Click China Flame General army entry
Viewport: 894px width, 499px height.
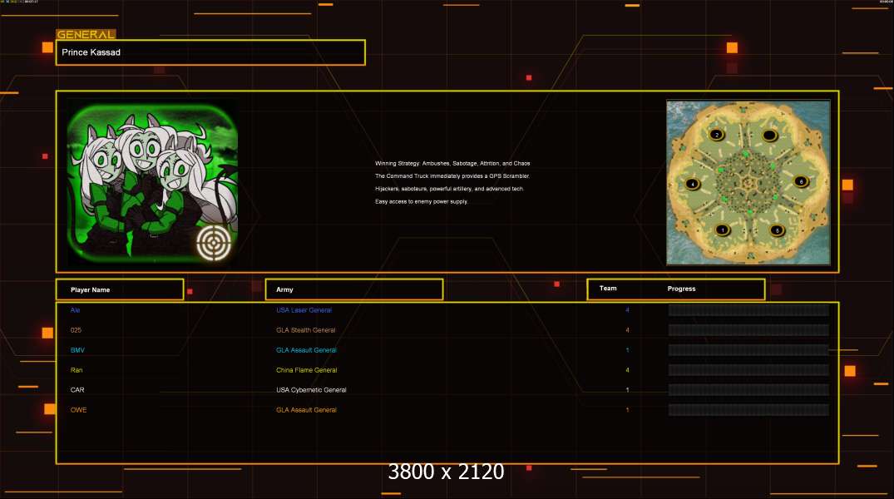point(307,370)
